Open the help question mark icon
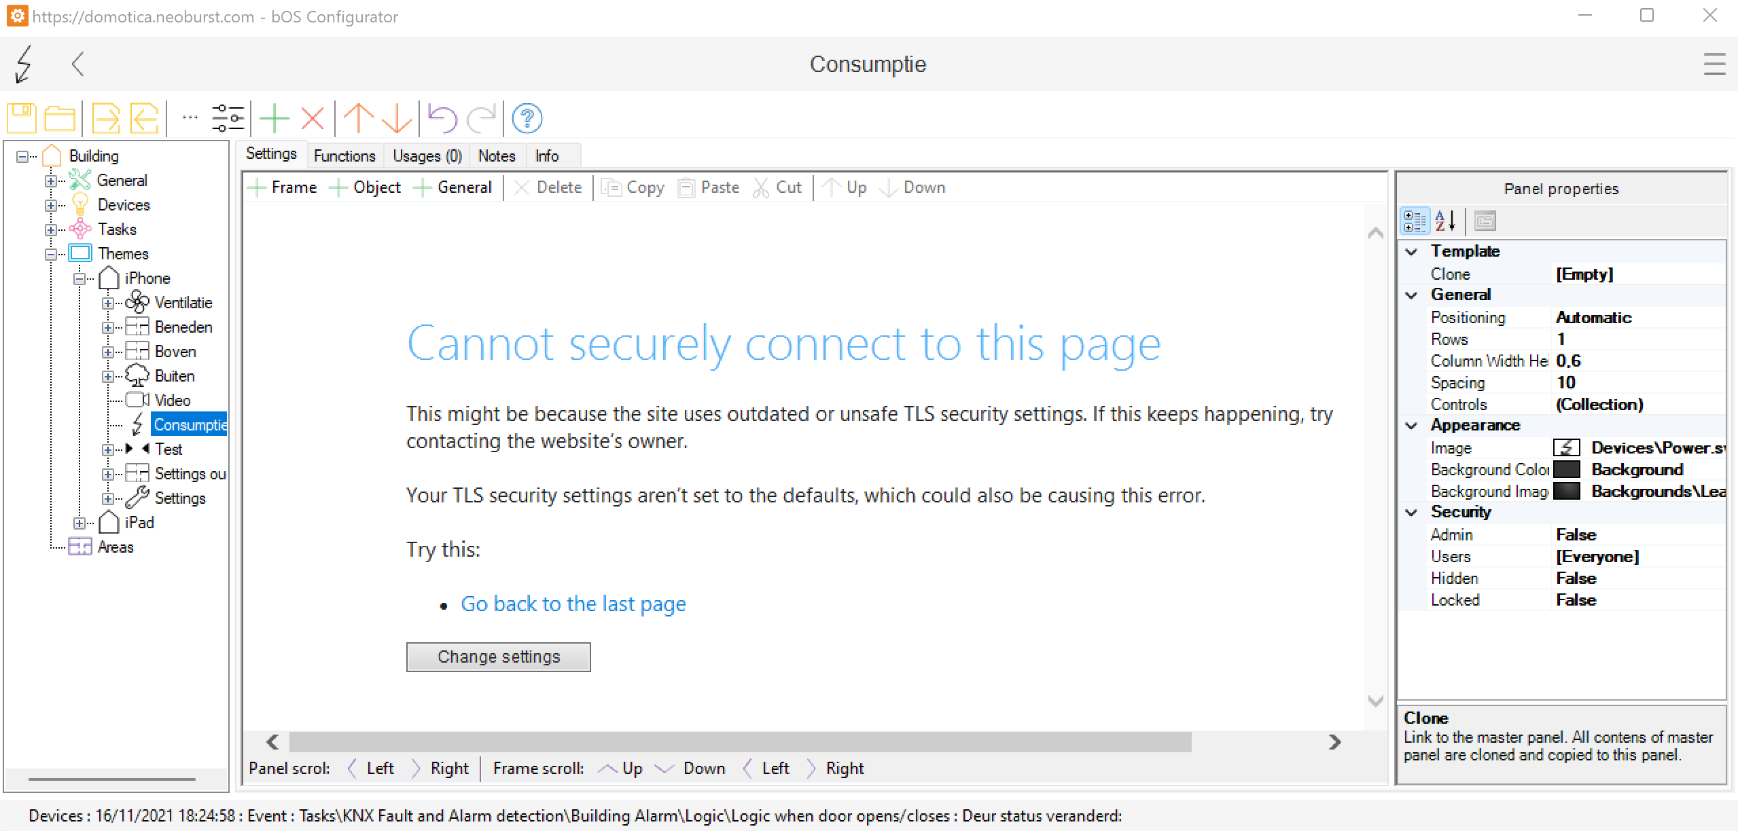 [527, 118]
